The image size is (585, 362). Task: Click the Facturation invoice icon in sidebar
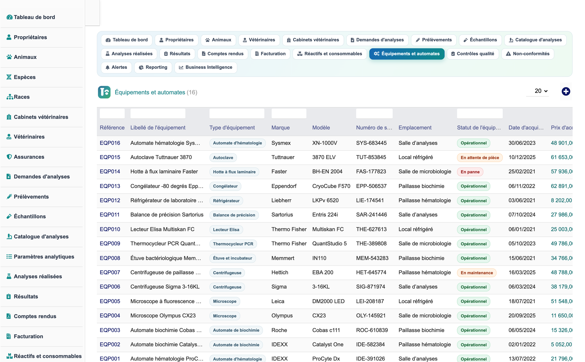pyautogui.click(x=9, y=336)
